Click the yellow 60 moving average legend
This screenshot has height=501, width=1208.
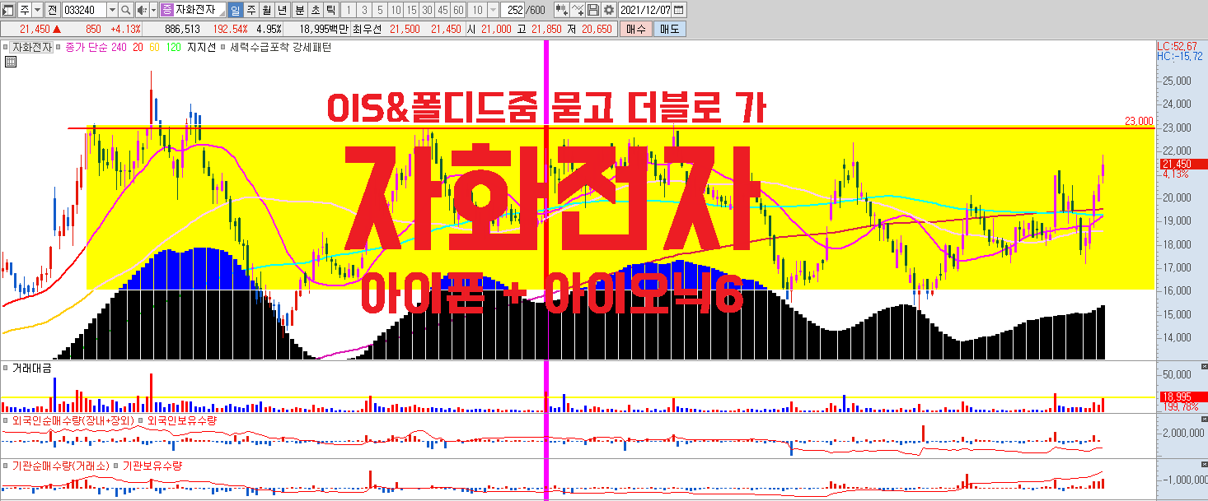(x=155, y=48)
